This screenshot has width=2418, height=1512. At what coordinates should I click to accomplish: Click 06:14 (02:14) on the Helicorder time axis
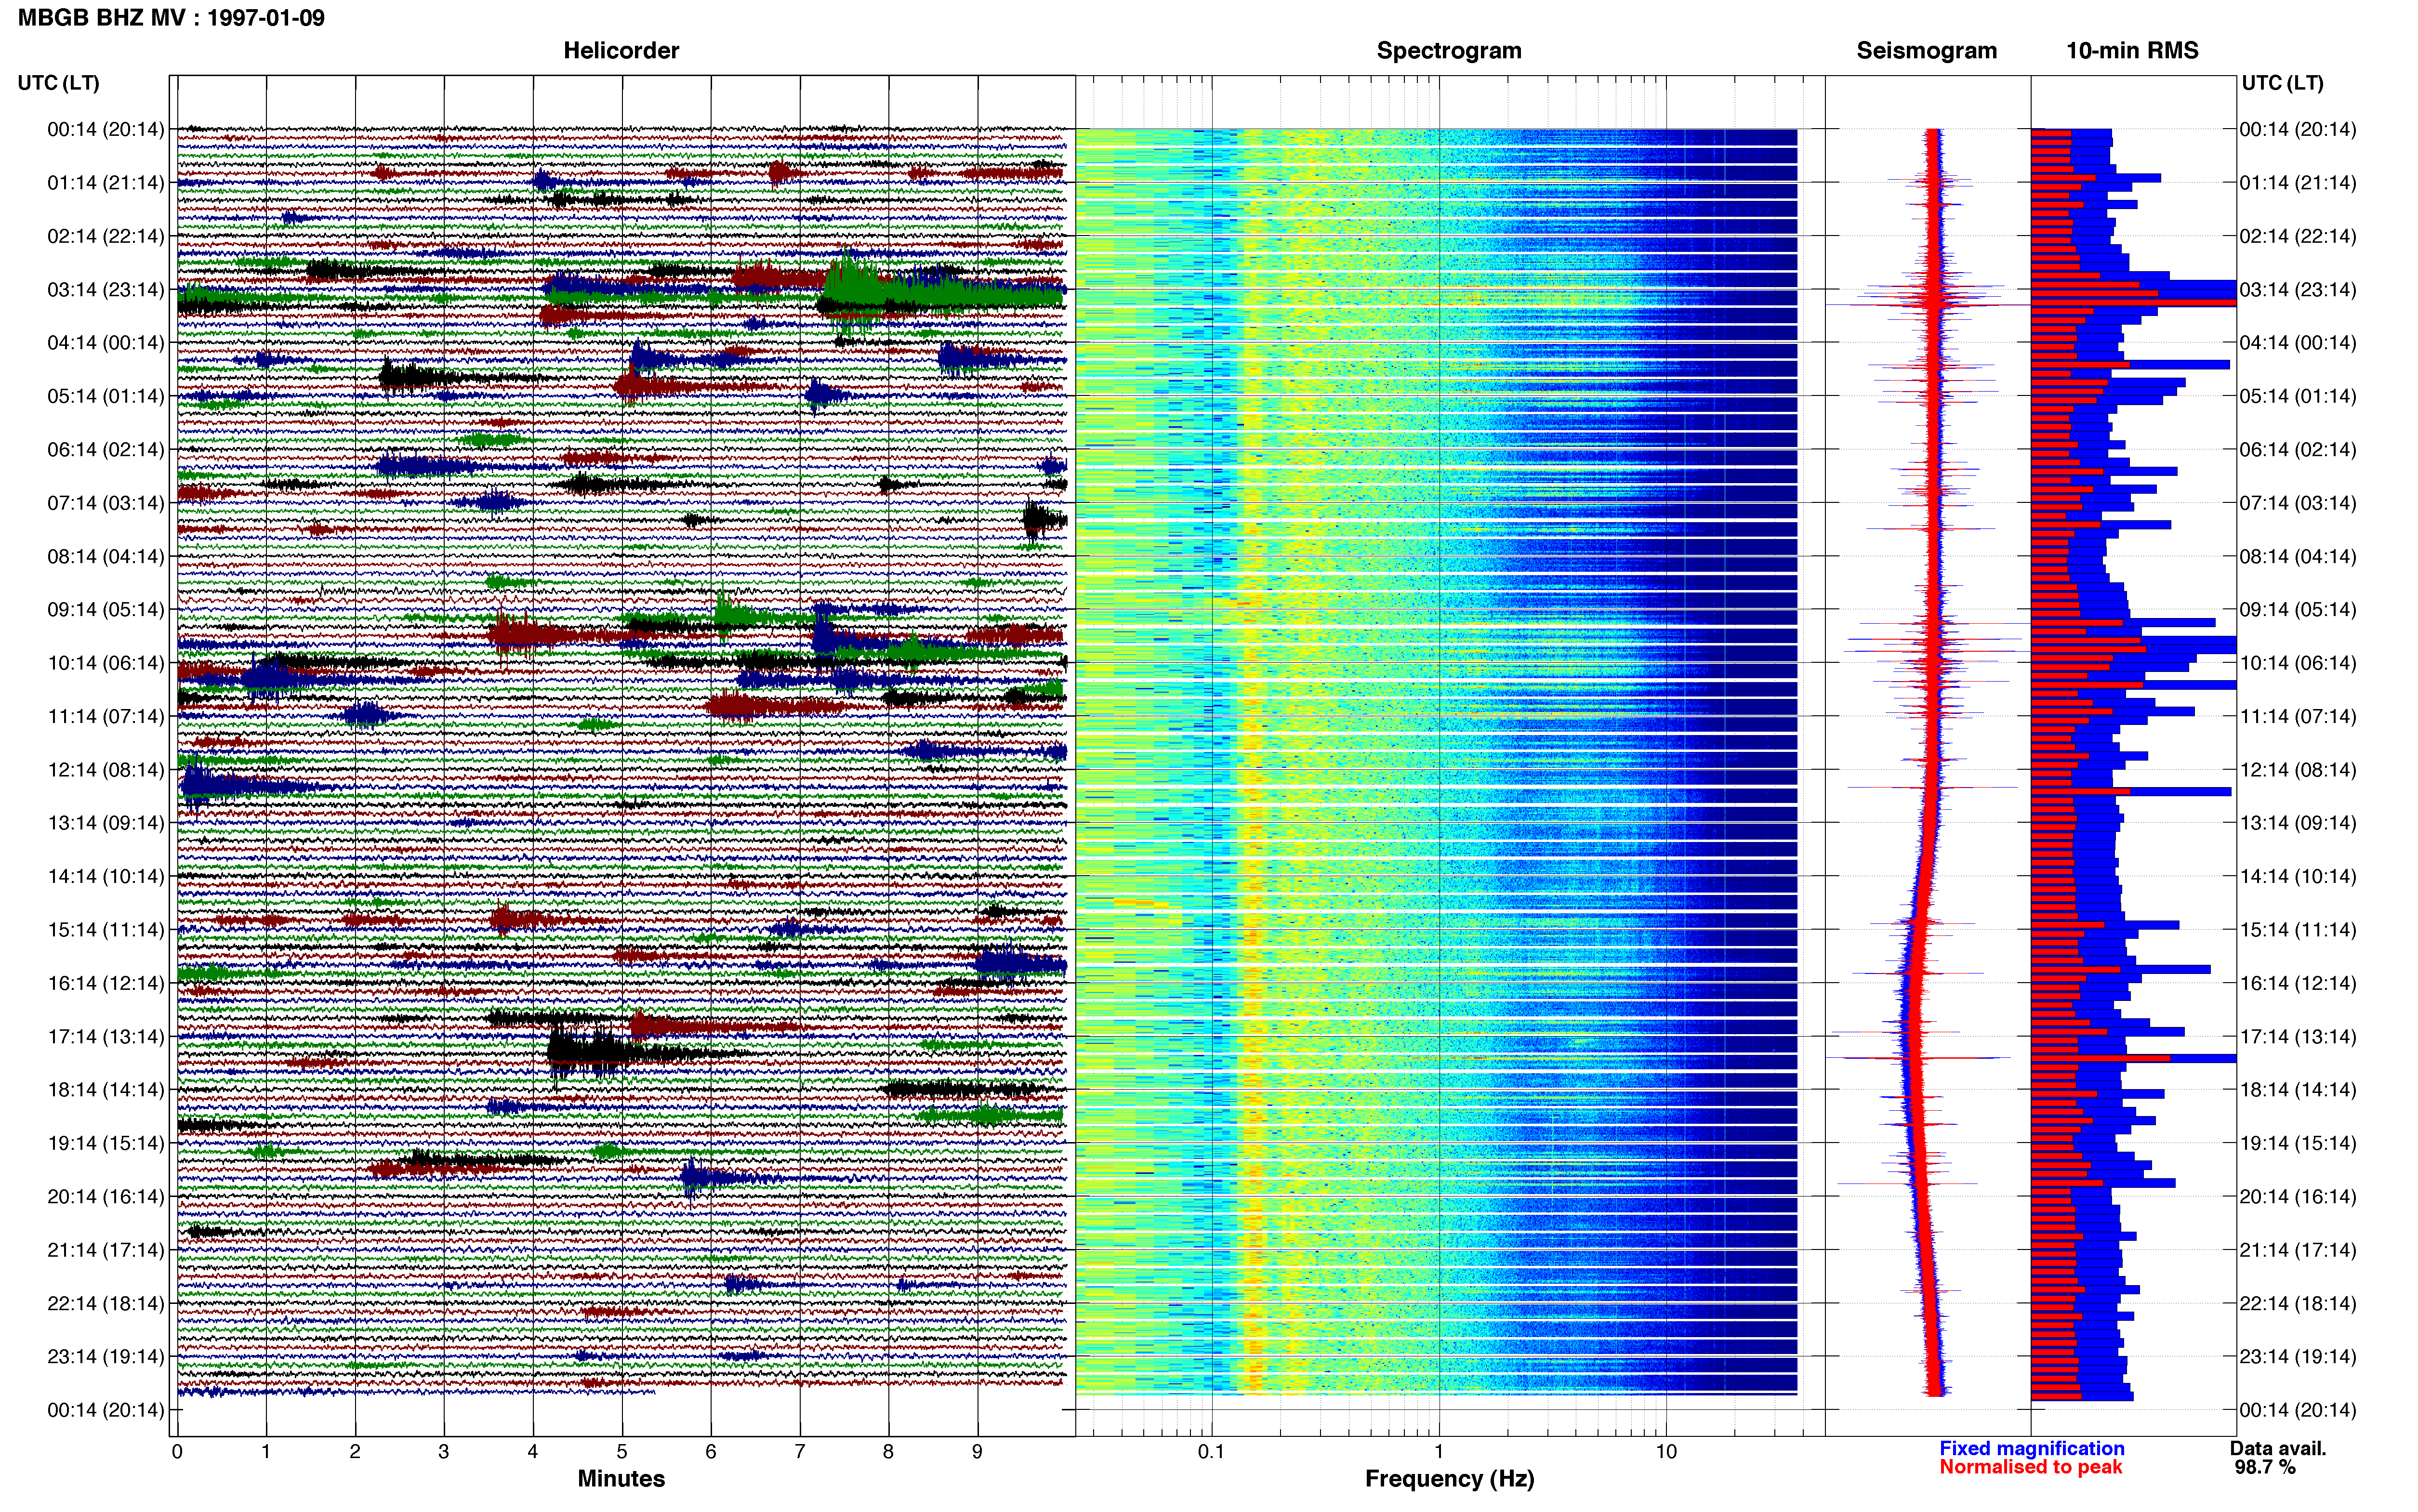(x=106, y=450)
